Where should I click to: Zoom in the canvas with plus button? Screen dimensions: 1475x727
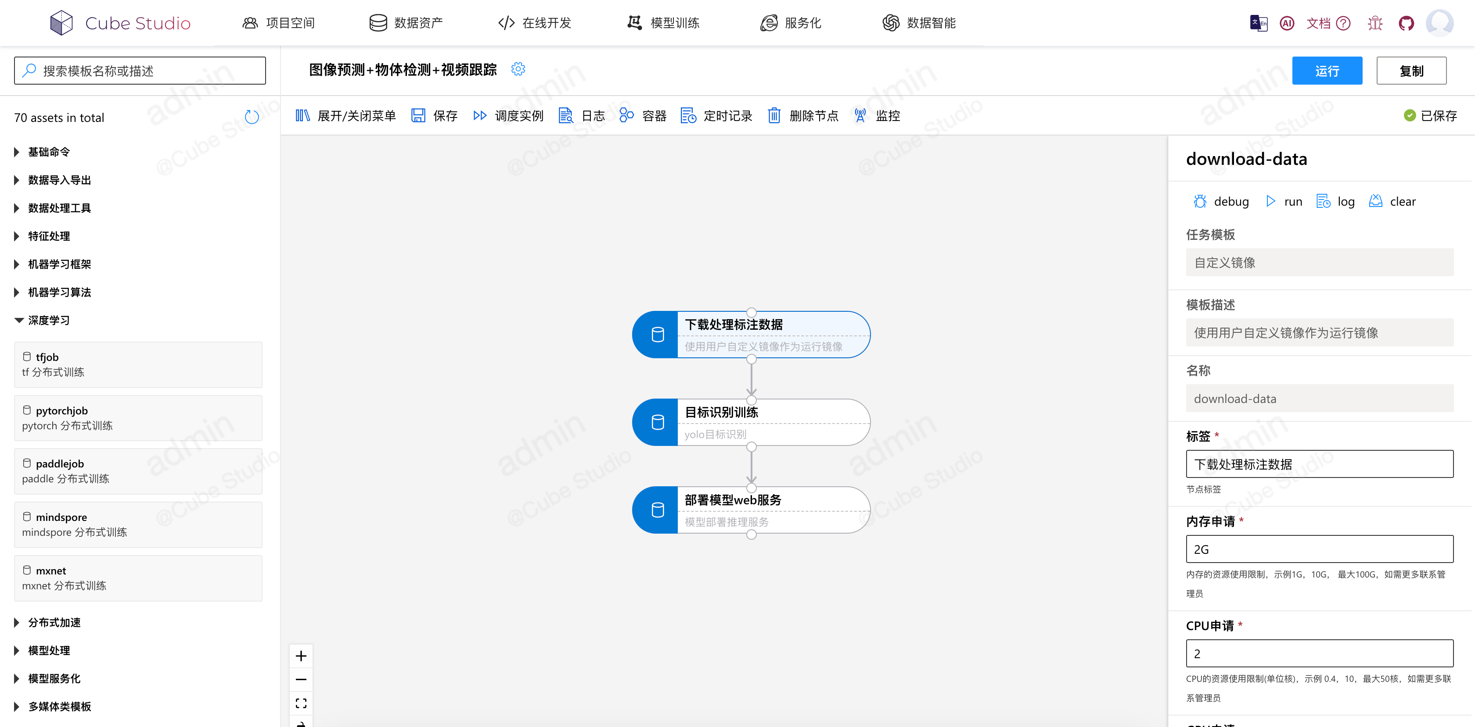pos(301,656)
